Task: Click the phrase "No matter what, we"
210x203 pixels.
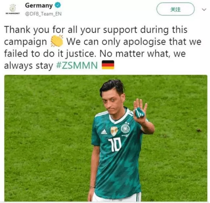Action: tap(143, 54)
